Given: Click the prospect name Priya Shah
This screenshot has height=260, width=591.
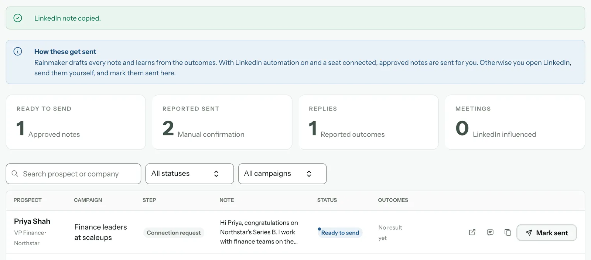Looking at the screenshot, I should pos(32,221).
